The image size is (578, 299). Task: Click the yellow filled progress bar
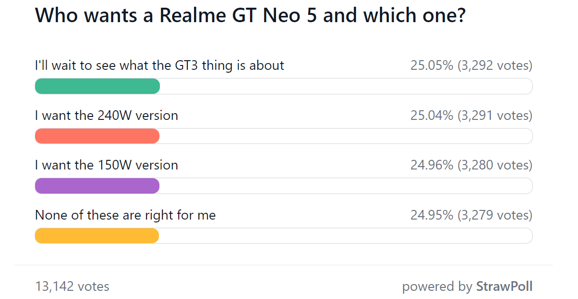(x=97, y=235)
